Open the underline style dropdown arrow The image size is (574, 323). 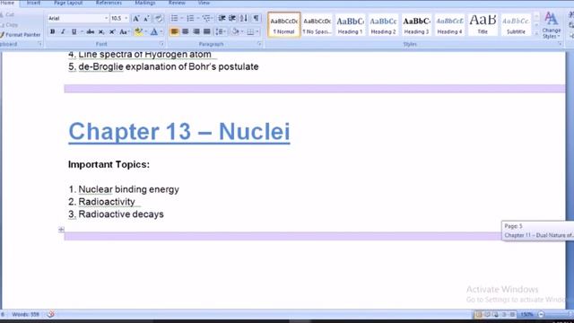[x=82, y=32]
